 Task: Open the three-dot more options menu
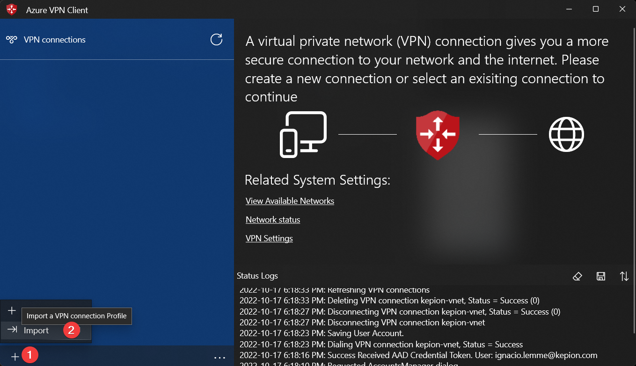pyautogui.click(x=219, y=357)
